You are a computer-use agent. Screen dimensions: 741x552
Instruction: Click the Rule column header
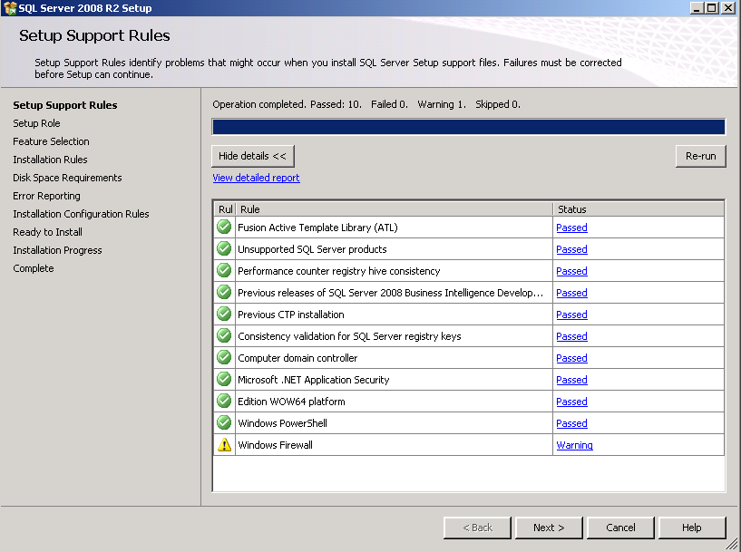coord(395,209)
